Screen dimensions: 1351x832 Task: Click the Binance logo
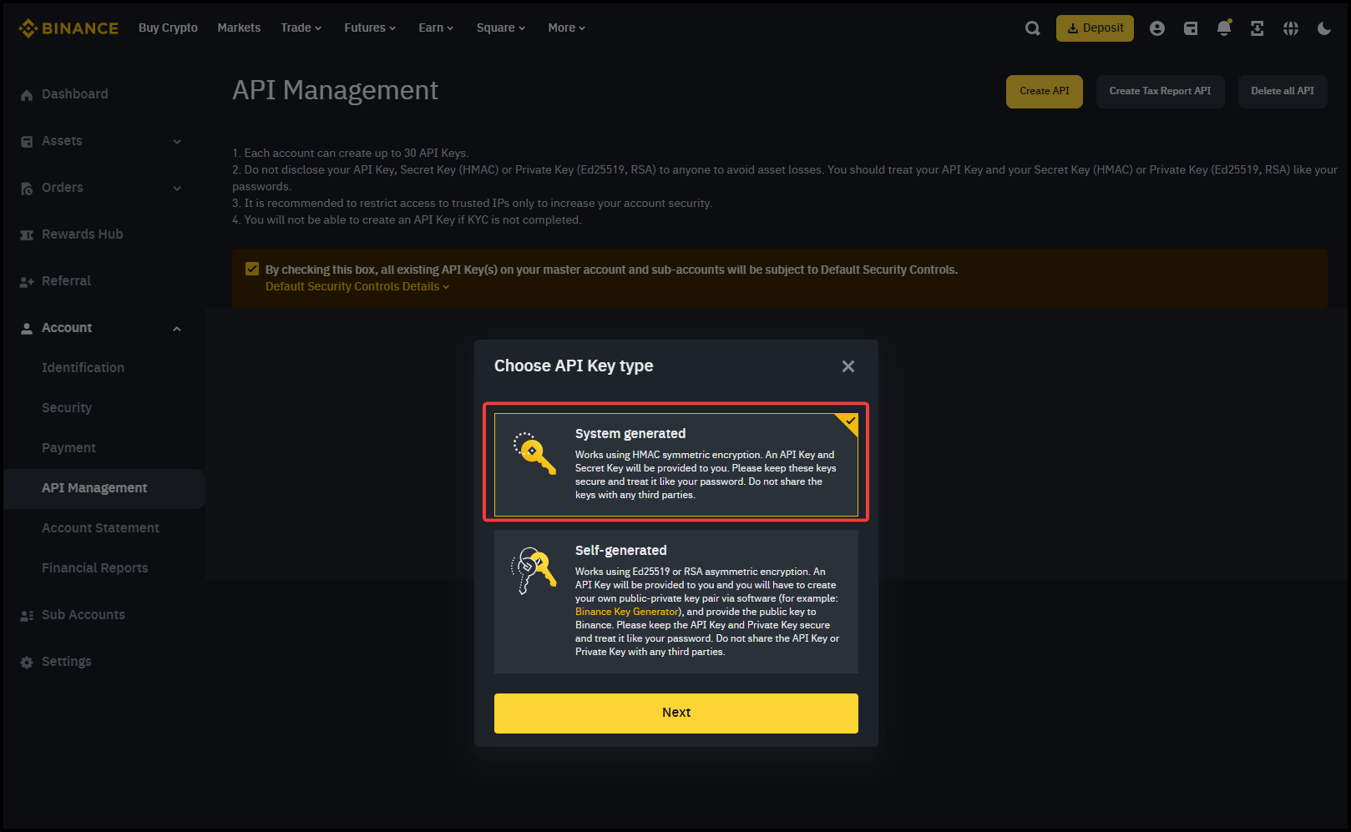click(68, 28)
